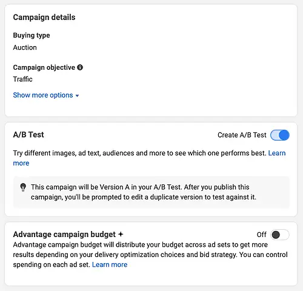Click the sparkle icon beside Advantage campaign budget
Screen dimensions: 303x291
[121, 234]
